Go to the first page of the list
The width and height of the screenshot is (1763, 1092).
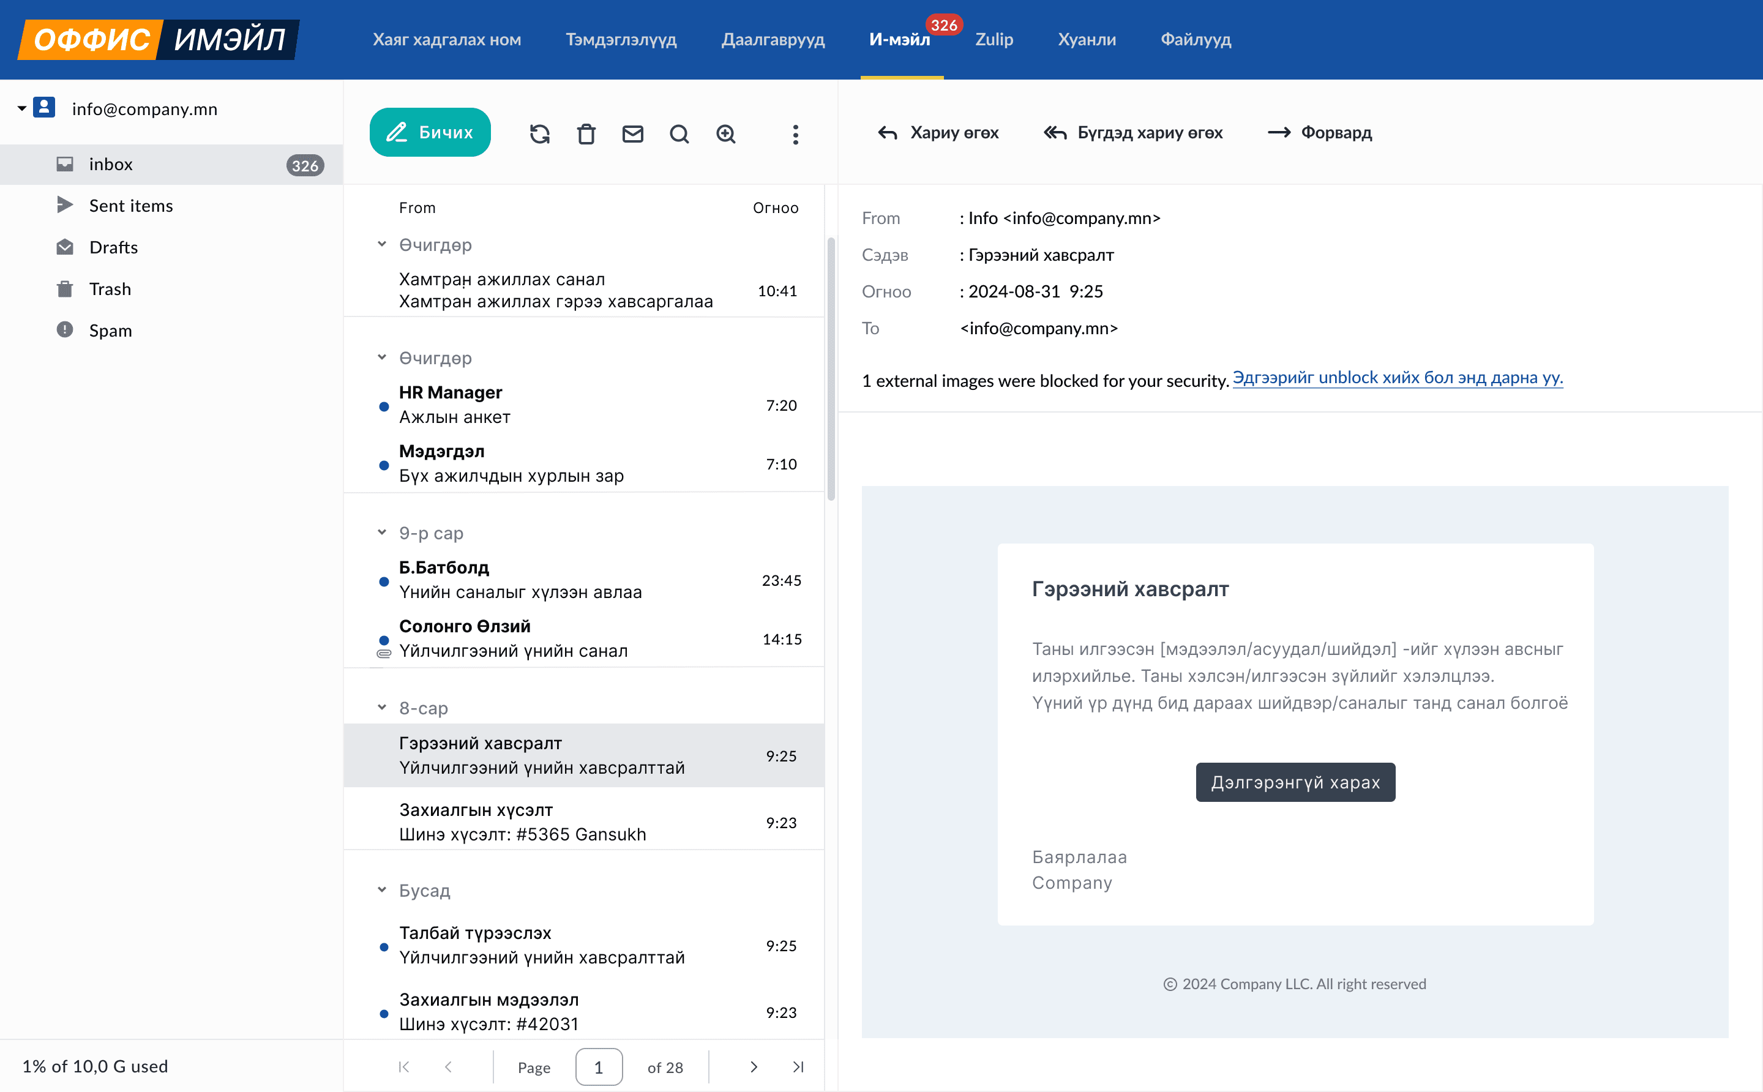pos(404,1067)
